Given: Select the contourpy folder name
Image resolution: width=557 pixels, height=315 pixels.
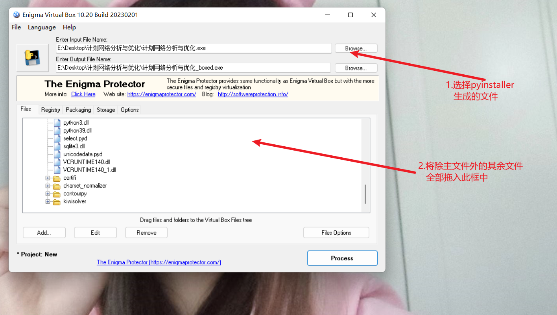Looking at the screenshot, I should 75,193.
